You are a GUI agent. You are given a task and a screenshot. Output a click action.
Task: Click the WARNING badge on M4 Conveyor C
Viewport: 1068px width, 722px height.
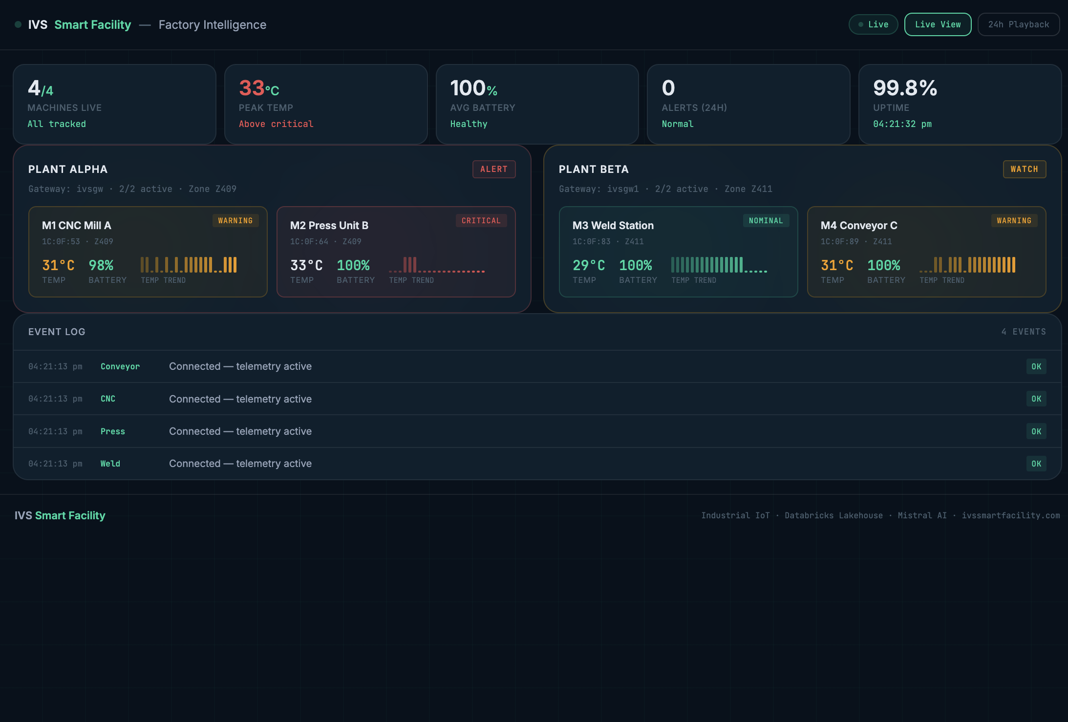click(x=1014, y=221)
